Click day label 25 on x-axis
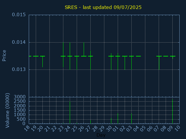Screen dimensions: 186x139 (x=75, y=129)
